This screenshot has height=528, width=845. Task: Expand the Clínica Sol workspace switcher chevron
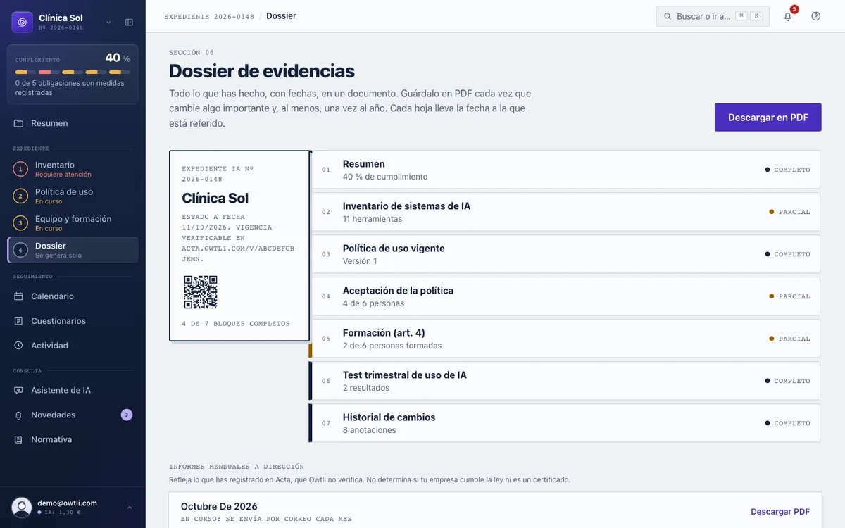tap(108, 23)
